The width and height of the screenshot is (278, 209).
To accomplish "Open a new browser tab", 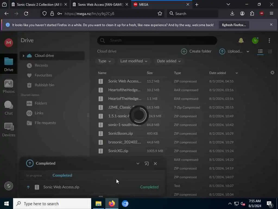I will [197, 5].
